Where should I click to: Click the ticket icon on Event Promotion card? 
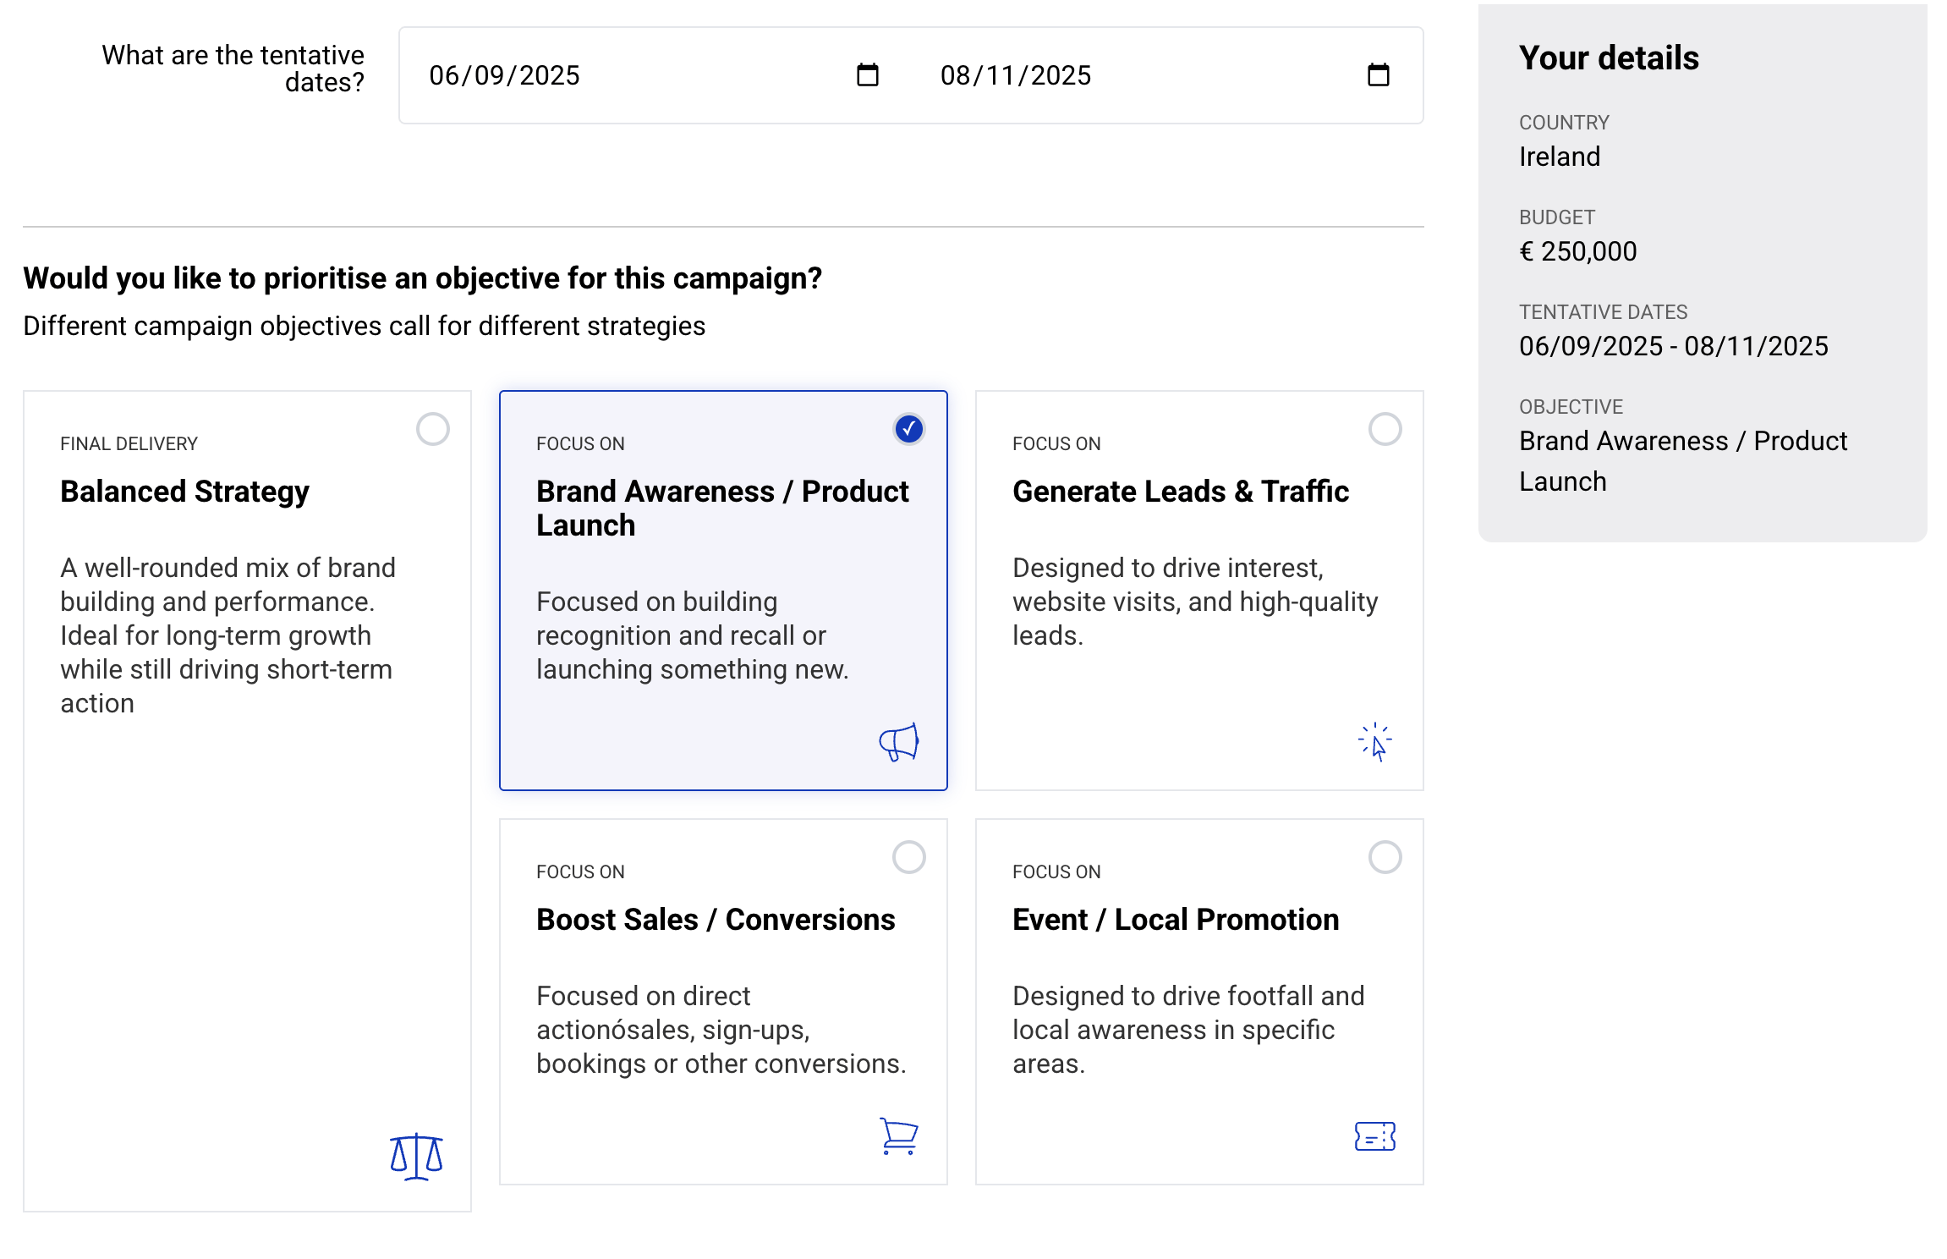click(x=1375, y=1138)
